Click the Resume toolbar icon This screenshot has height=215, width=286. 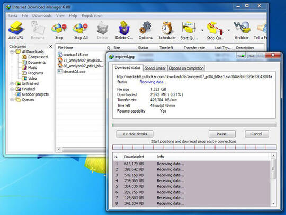(38, 30)
